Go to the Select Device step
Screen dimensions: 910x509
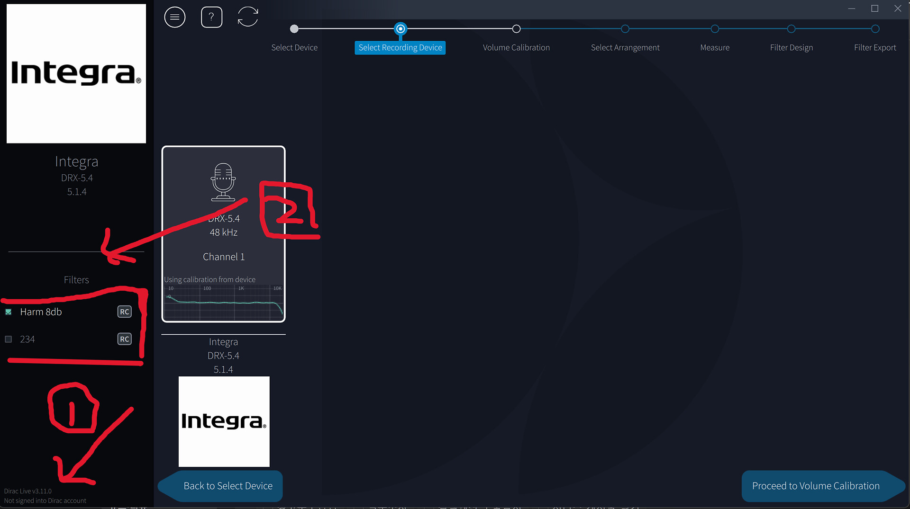[294, 48]
